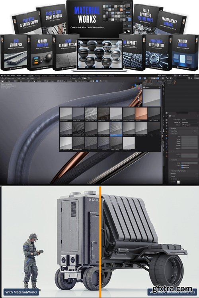Open the Render menu

[x=13, y=75]
